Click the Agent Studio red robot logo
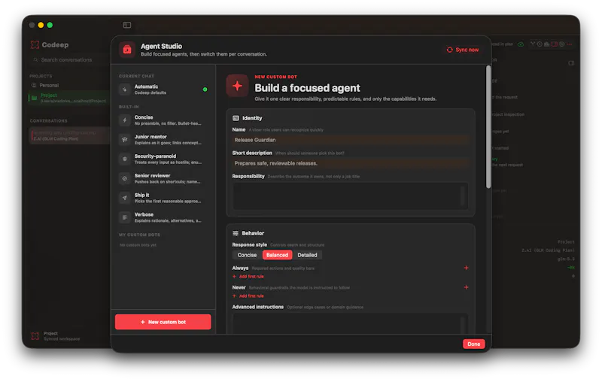The width and height of the screenshot is (602, 382). pos(127,50)
